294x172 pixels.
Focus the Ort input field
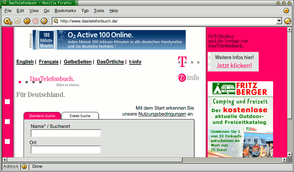click(x=66, y=149)
